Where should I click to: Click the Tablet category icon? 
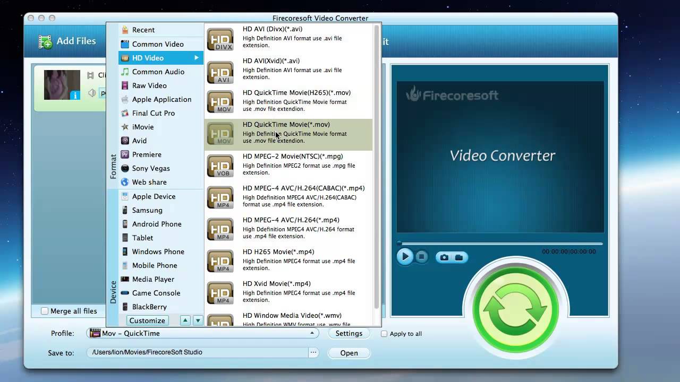point(125,238)
